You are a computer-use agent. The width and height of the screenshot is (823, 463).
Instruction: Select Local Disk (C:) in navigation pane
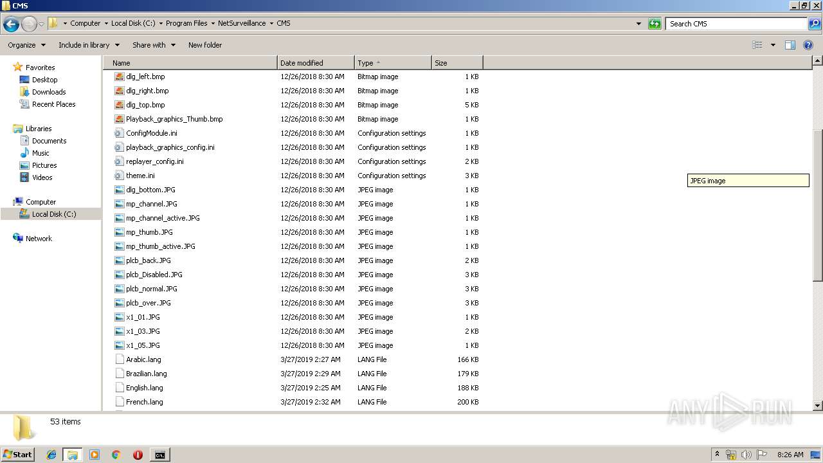click(54, 214)
